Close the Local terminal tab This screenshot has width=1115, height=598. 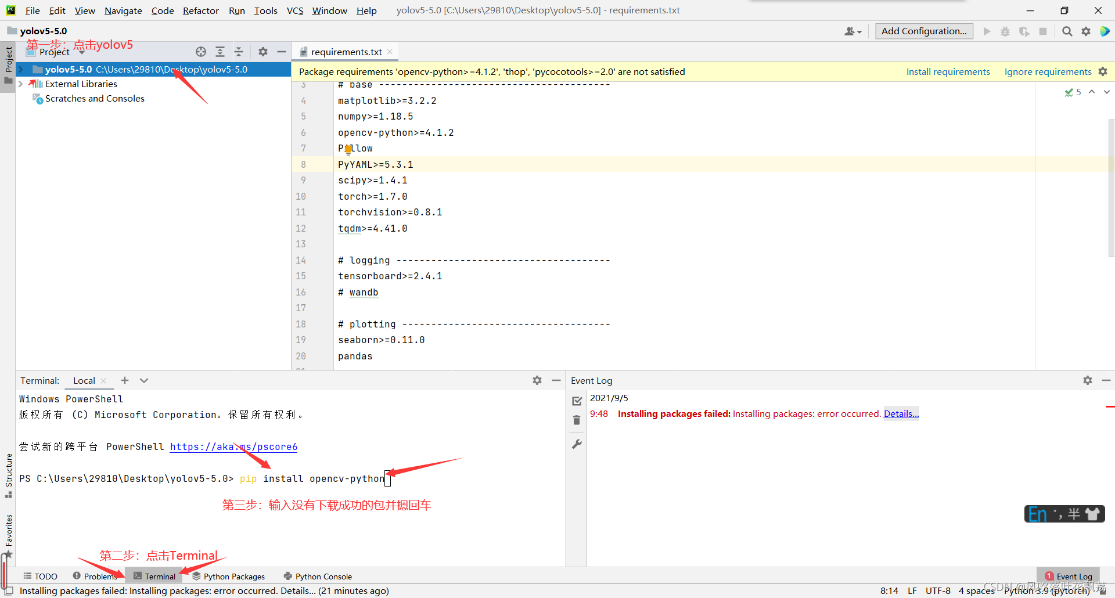[x=103, y=380]
